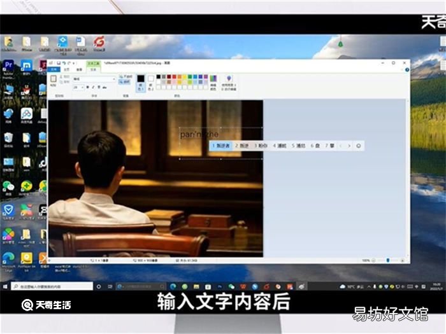Screen dimensions: 446x334
Task: Open Premiere Pro desktop shortcut
Action: click(8, 69)
